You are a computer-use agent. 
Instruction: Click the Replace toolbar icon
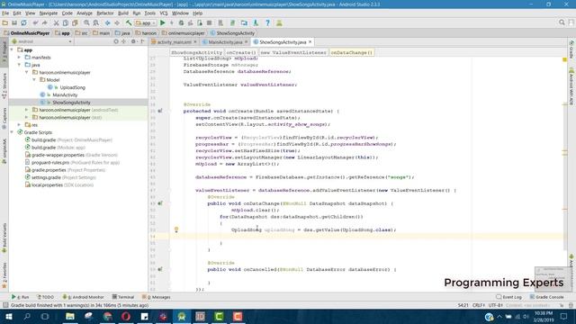(x=96, y=22)
